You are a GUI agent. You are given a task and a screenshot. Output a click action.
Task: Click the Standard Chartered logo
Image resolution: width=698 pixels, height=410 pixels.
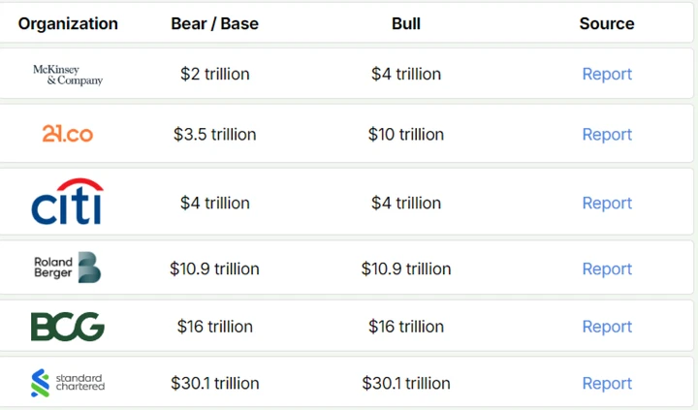pyautogui.click(x=68, y=383)
